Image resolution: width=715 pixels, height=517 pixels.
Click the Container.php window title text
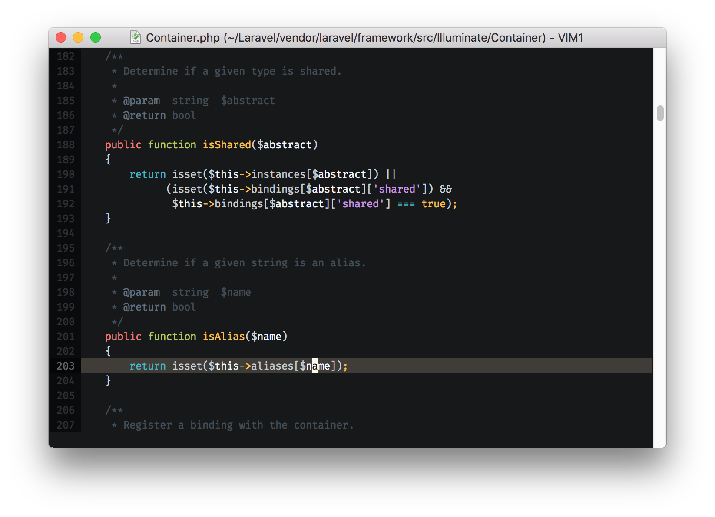coord(364,38)
